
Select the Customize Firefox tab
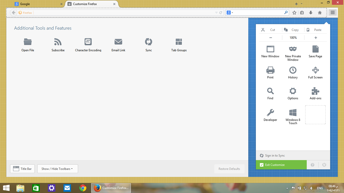tap(92, 4)
